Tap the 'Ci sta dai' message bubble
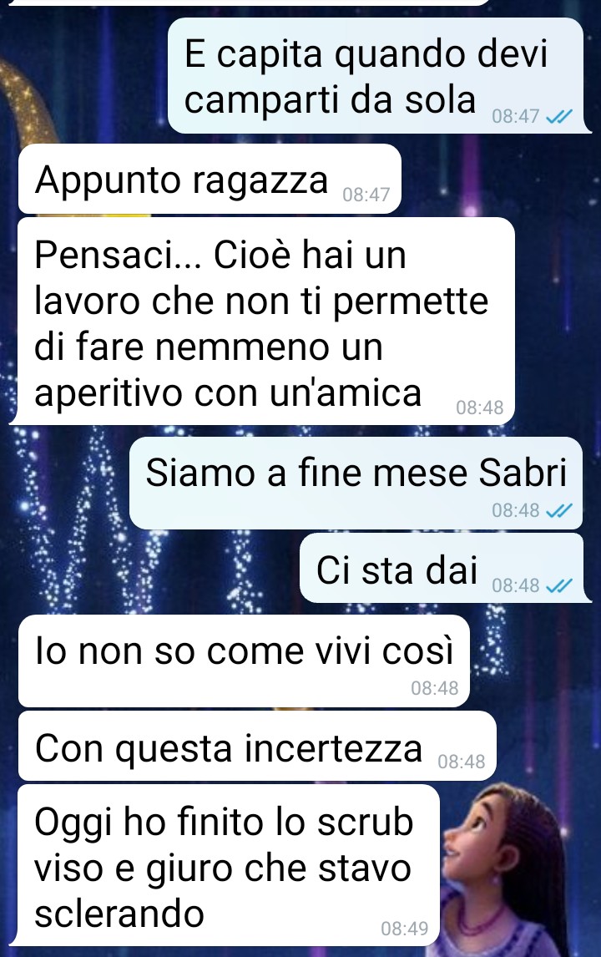The image size is (601, 957). pyautogui.click(x=444, y=568)
